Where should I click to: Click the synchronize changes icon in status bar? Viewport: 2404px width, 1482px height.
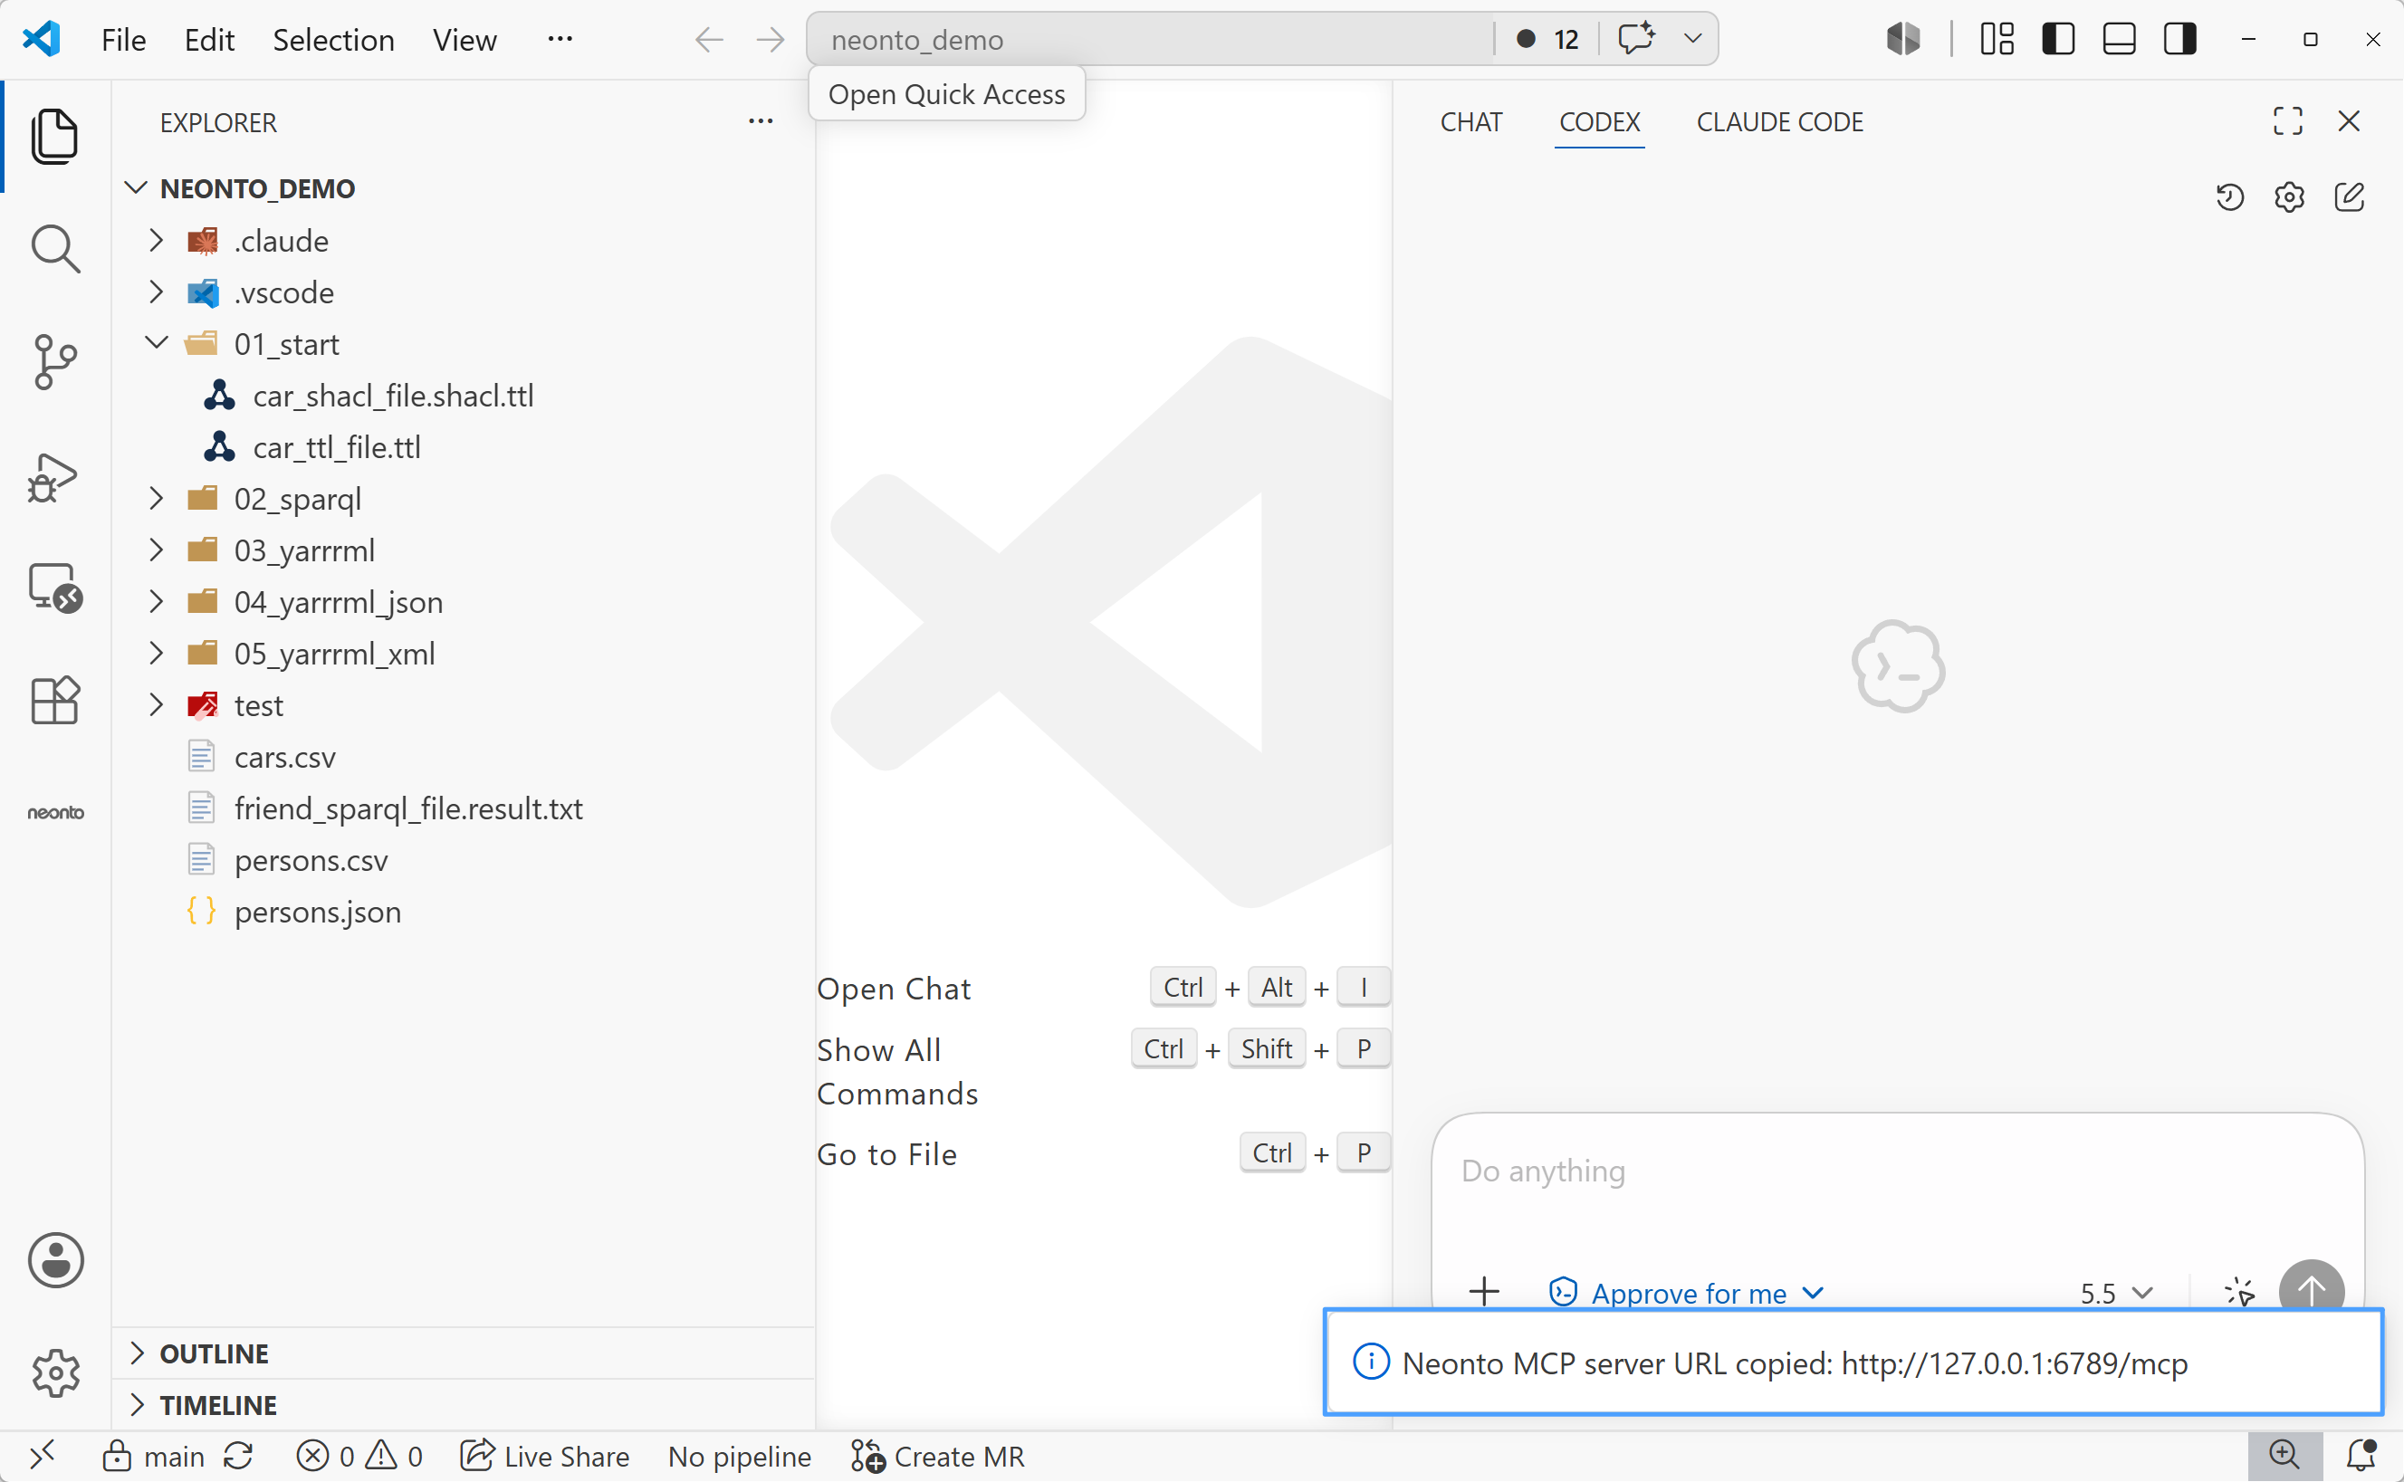pos(238,1456)
